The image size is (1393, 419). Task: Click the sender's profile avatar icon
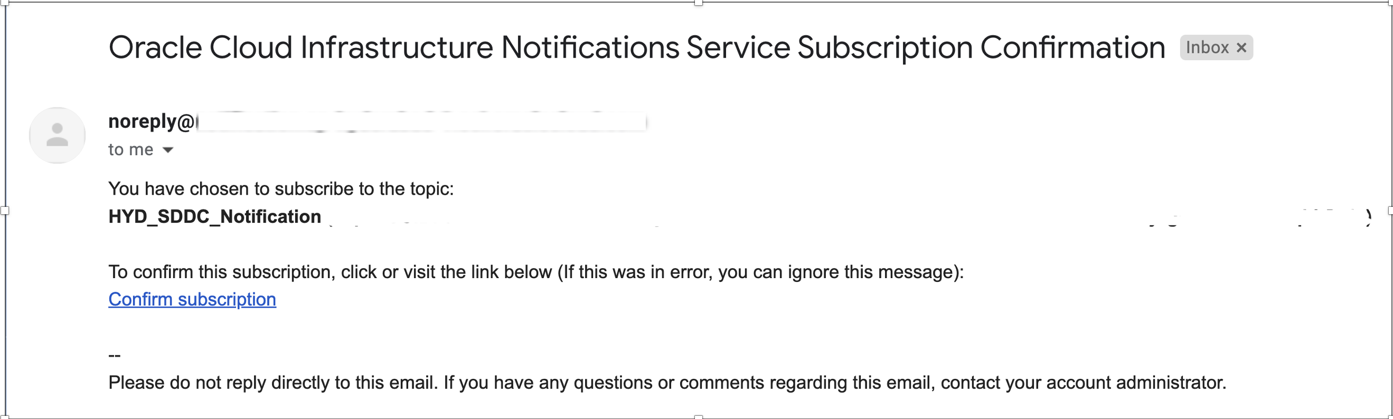58,135
